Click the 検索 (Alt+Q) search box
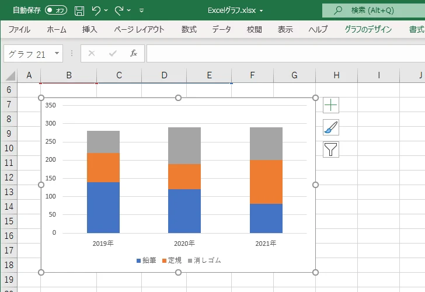 tap(374, 11)
